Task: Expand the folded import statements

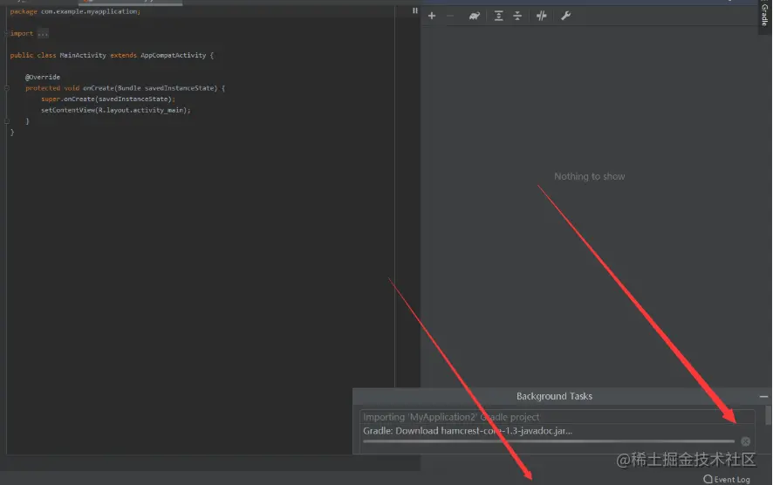Action: [7, 33]
